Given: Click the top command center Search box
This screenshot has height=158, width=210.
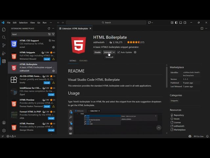Looking at the screenshot, I should (106, 23).
